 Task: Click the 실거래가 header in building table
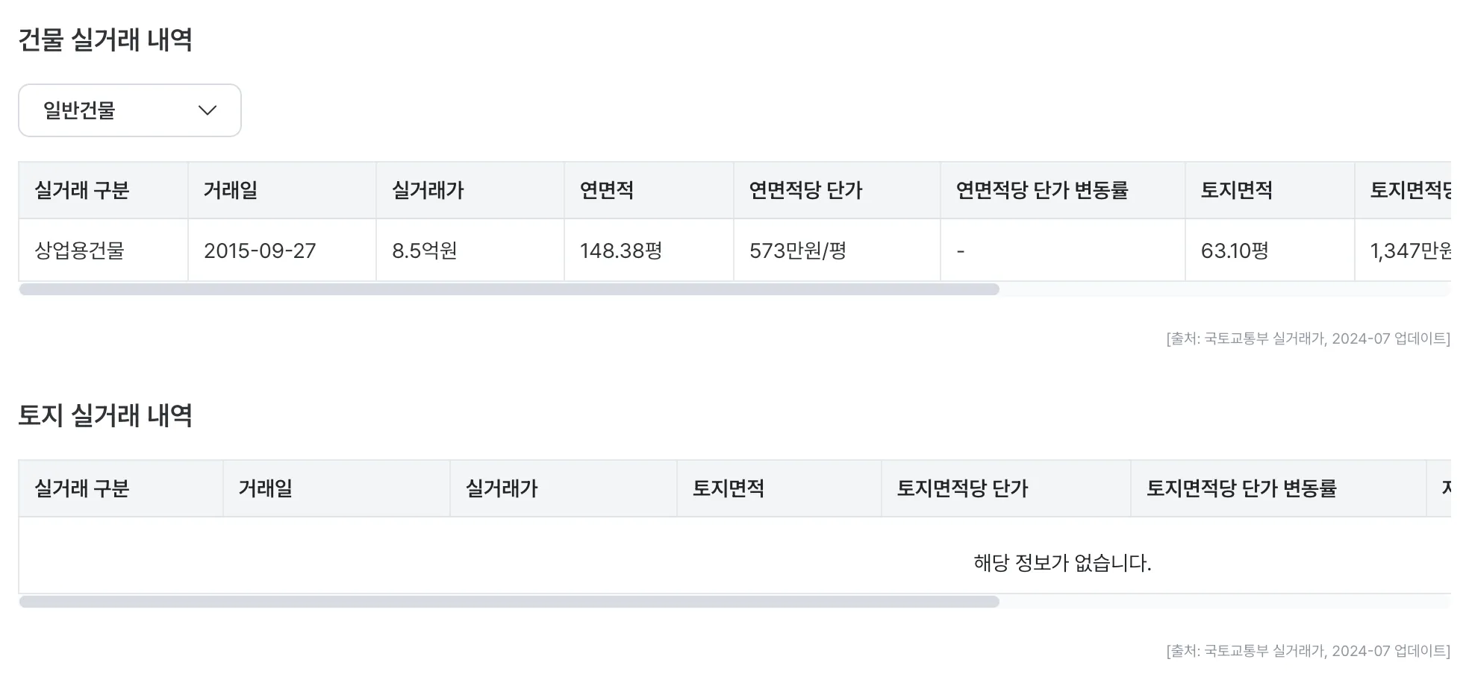tap(428, 190)
